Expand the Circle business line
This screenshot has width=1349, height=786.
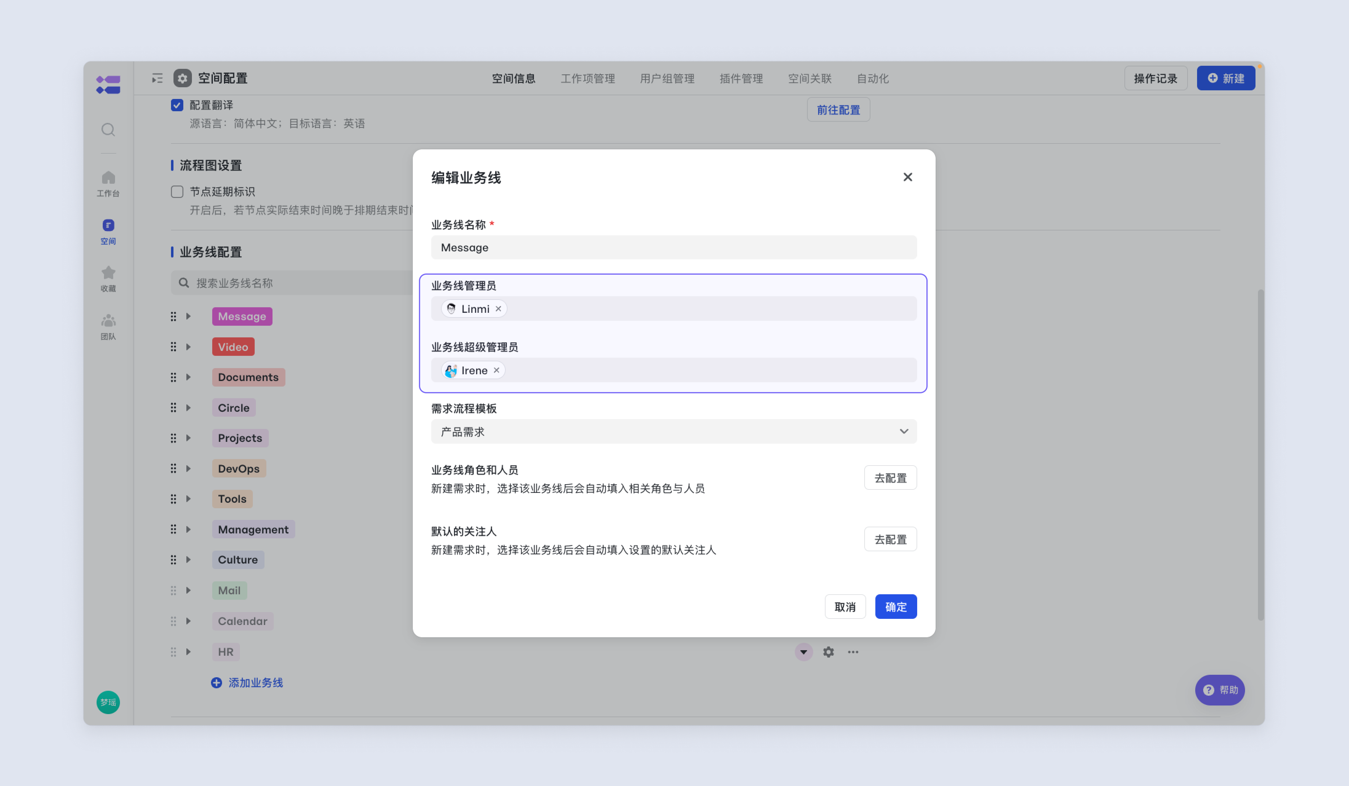click(x=189, y=407)
